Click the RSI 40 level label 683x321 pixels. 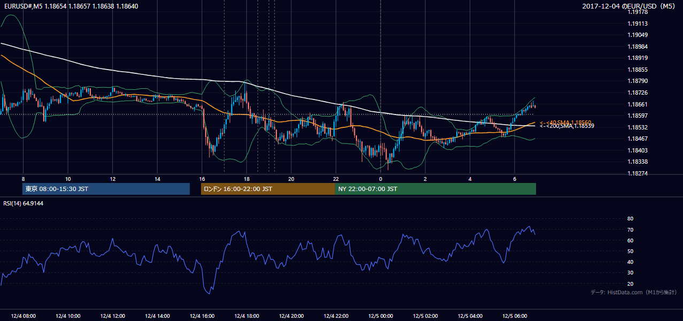pos(630,262)
